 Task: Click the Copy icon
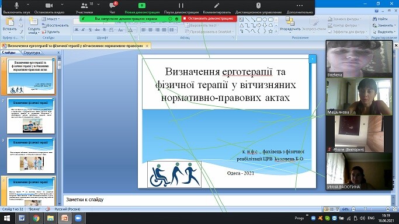(x=21, y=26)
